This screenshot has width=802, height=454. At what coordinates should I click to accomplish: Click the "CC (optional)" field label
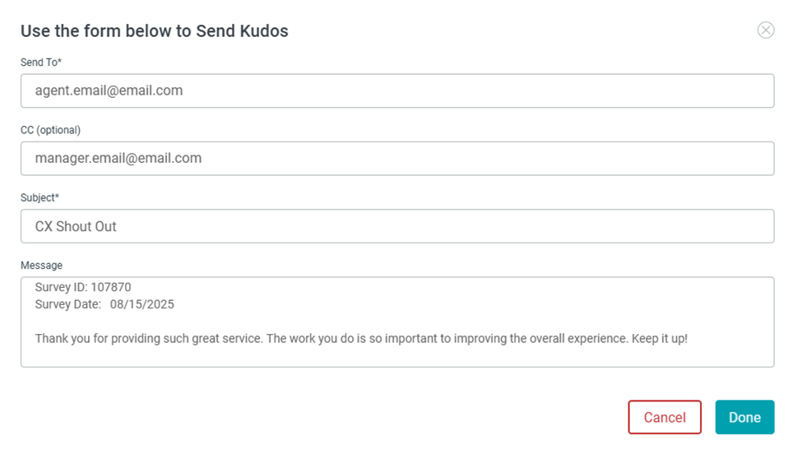click(x=50, y=130)
